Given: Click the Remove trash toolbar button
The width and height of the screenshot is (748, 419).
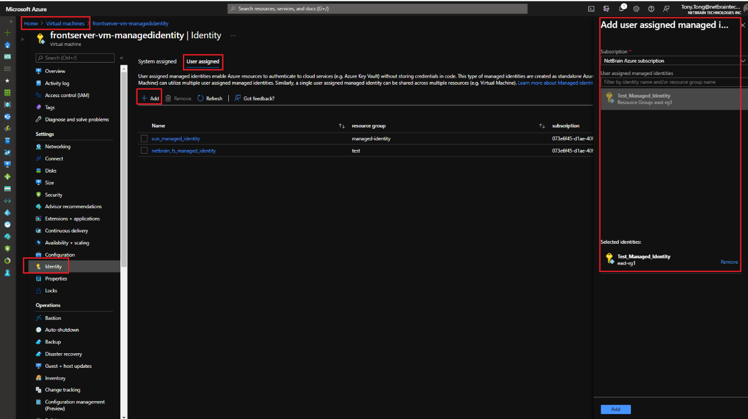Looking at the screenshot, I should pos(179,99).
